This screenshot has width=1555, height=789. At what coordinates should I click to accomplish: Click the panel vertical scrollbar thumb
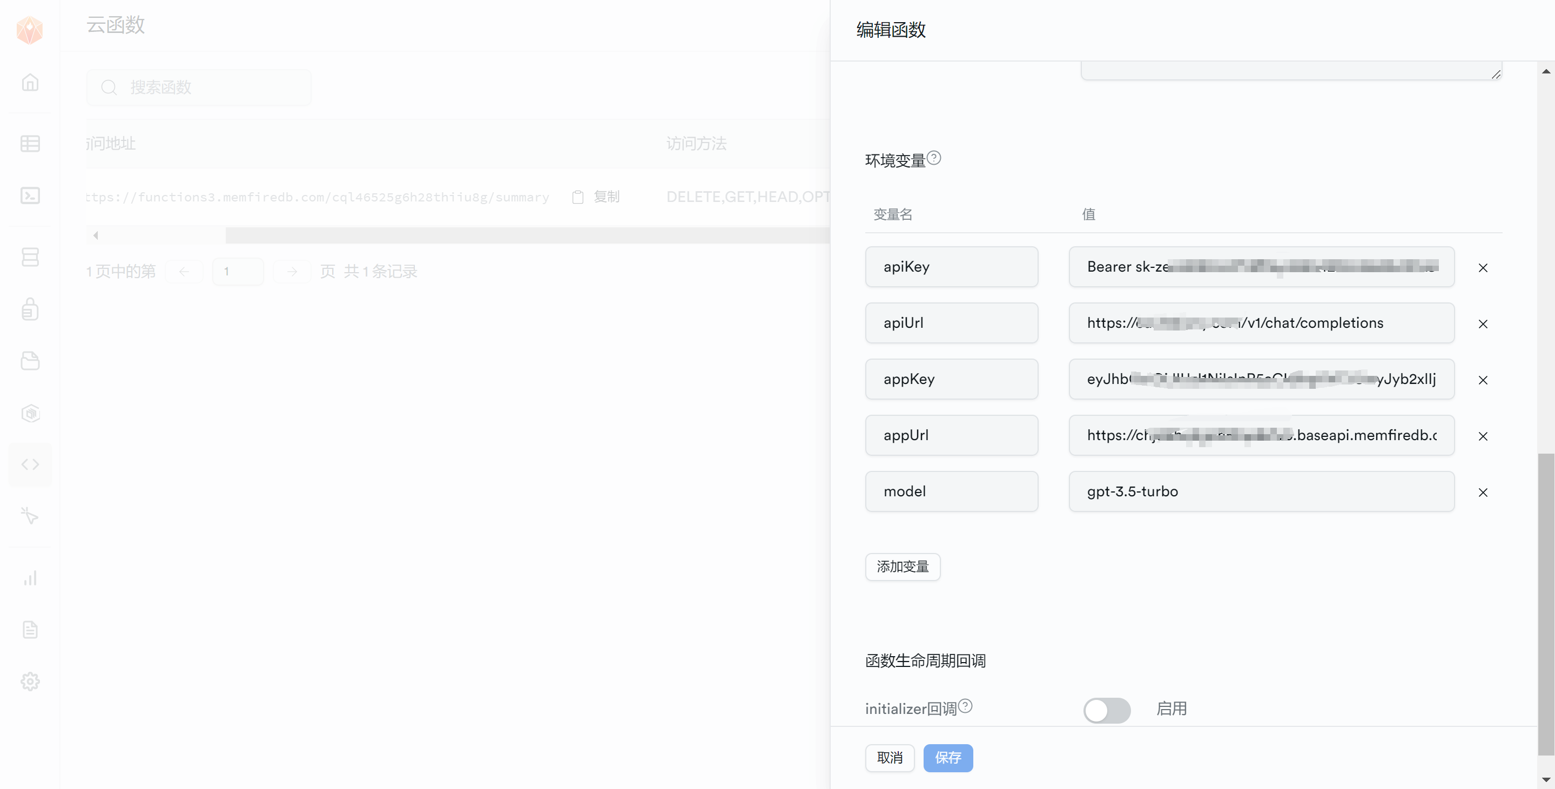1546,604
